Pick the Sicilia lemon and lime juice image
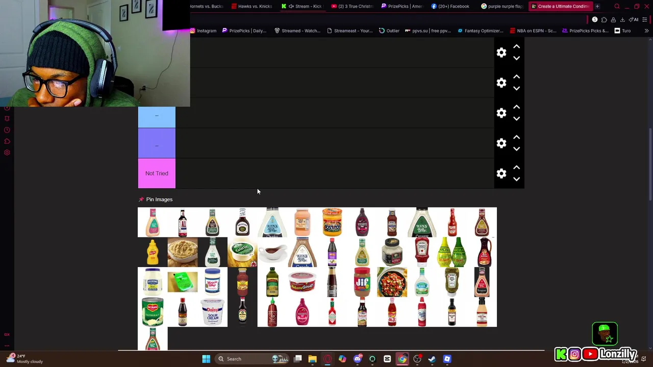The image size is (653, 367). tap(452, 252)
